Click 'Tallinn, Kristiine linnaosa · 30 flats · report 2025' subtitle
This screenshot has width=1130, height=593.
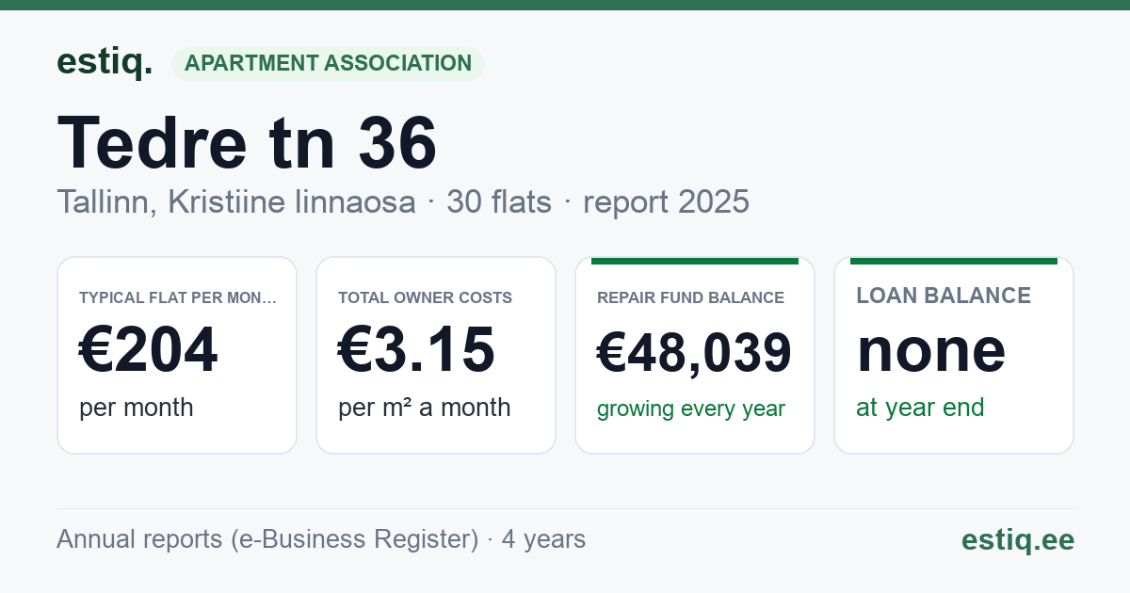point(403,201)
